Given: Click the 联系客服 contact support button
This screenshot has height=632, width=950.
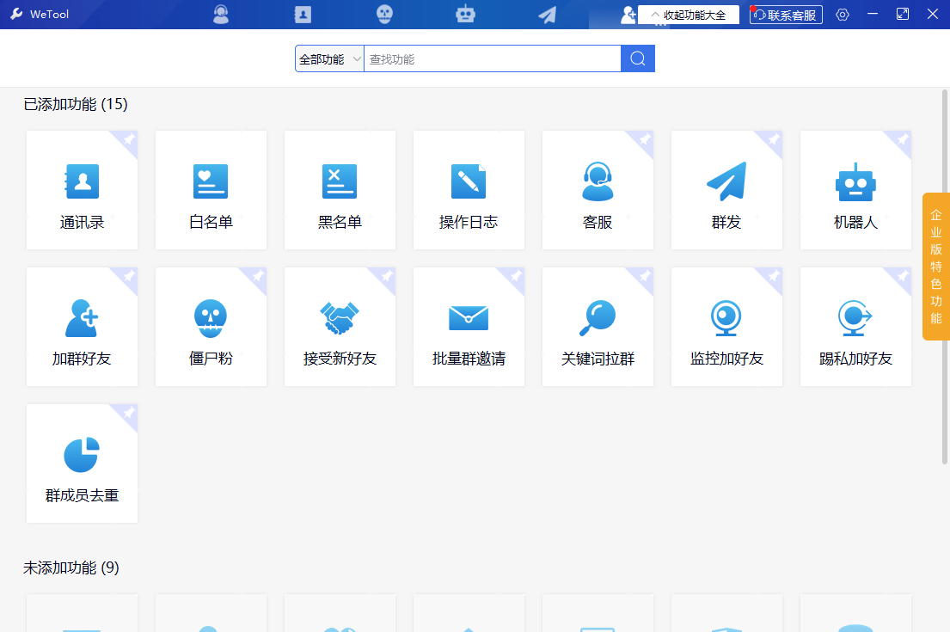Looking at the screenshot, I should coord(786,15).
